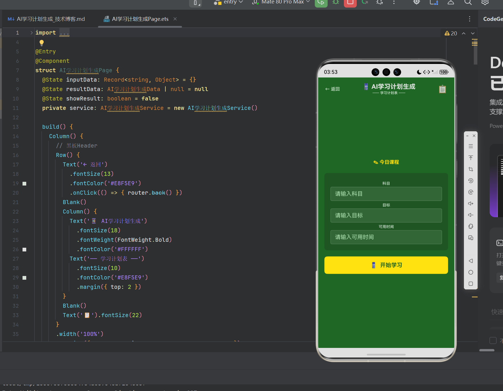Expand the folded import block
The width and height of the screenshot is (503, 391).
[x=31, y=33]
